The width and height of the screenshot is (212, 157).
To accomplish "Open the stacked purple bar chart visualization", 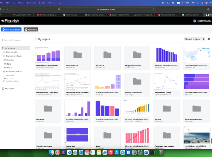I will click(48, 58).
